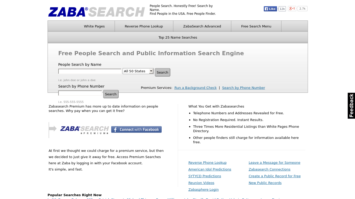
Task: Click the 2.7k Google plus count
Action: pos(302,9)
